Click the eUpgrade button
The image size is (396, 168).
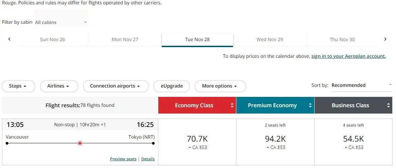[x=172, y=86]
